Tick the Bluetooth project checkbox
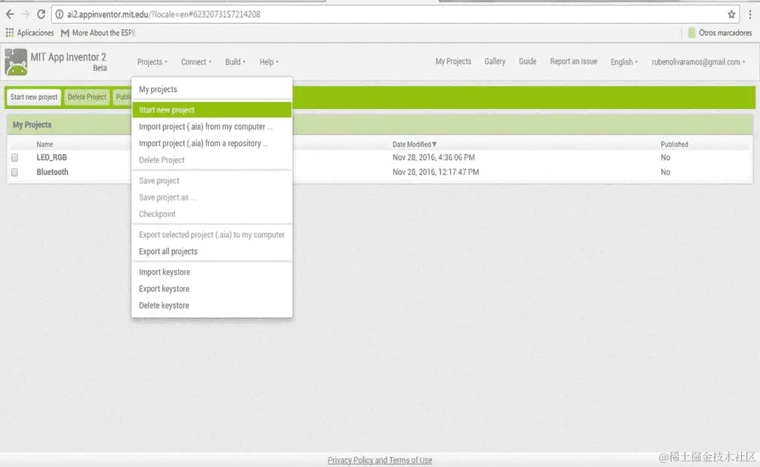 point(15,172)
